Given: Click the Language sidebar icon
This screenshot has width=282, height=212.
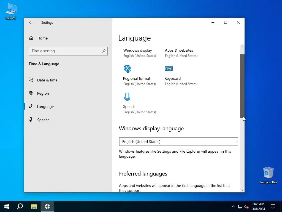Looking at the screenshot, I should coord(31,106).
